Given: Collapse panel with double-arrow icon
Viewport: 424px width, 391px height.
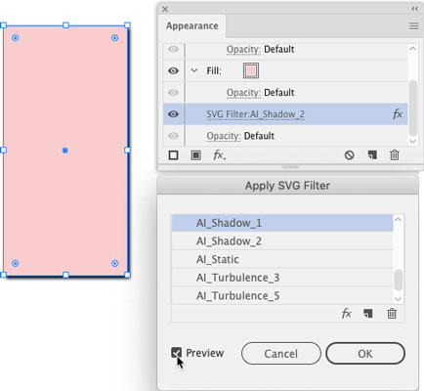Looking at the screenshot, I should (414, 9).
